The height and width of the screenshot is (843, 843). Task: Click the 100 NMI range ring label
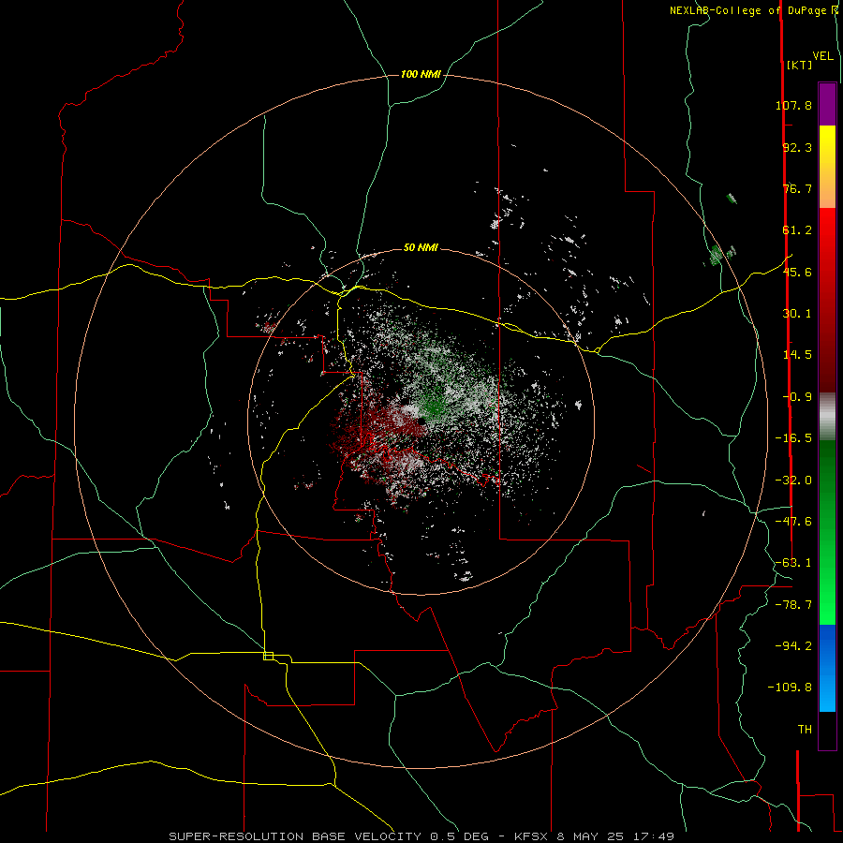tap(421, 74)
